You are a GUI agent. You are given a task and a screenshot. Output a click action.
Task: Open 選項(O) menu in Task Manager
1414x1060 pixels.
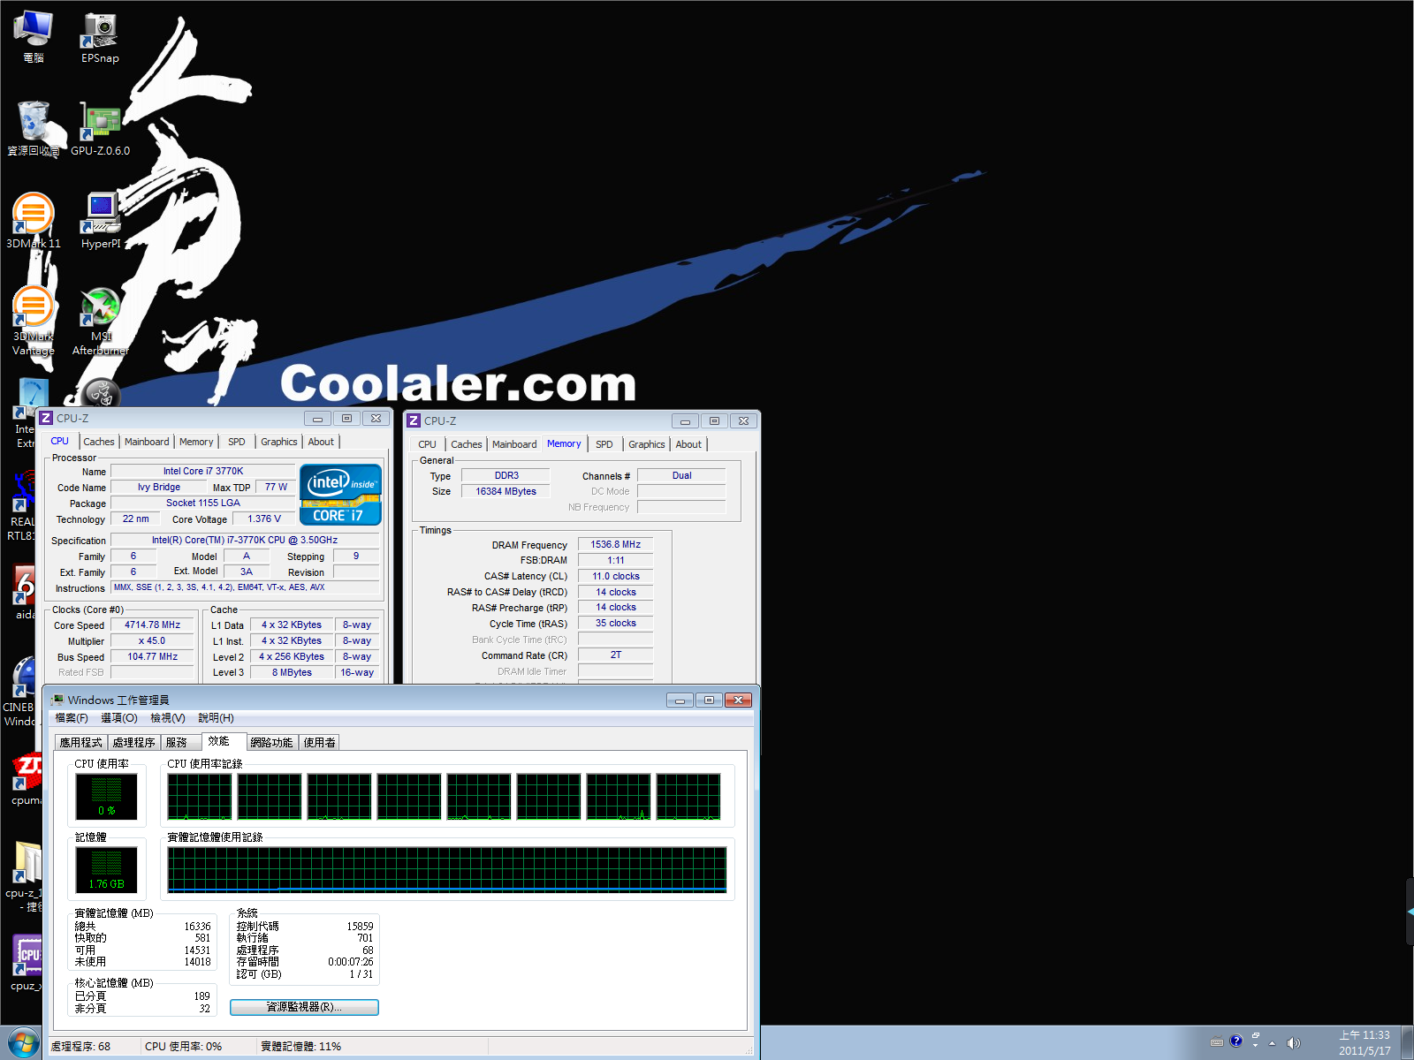click(x=119, y=718)
